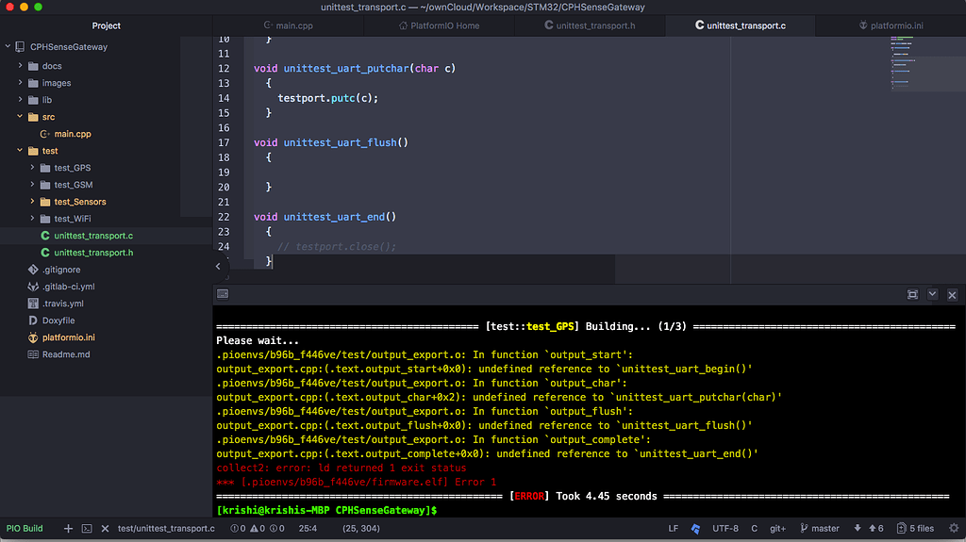The image size is (966, 542).
Task: Open the 5 files changed indicator
Action: point(915,529)
